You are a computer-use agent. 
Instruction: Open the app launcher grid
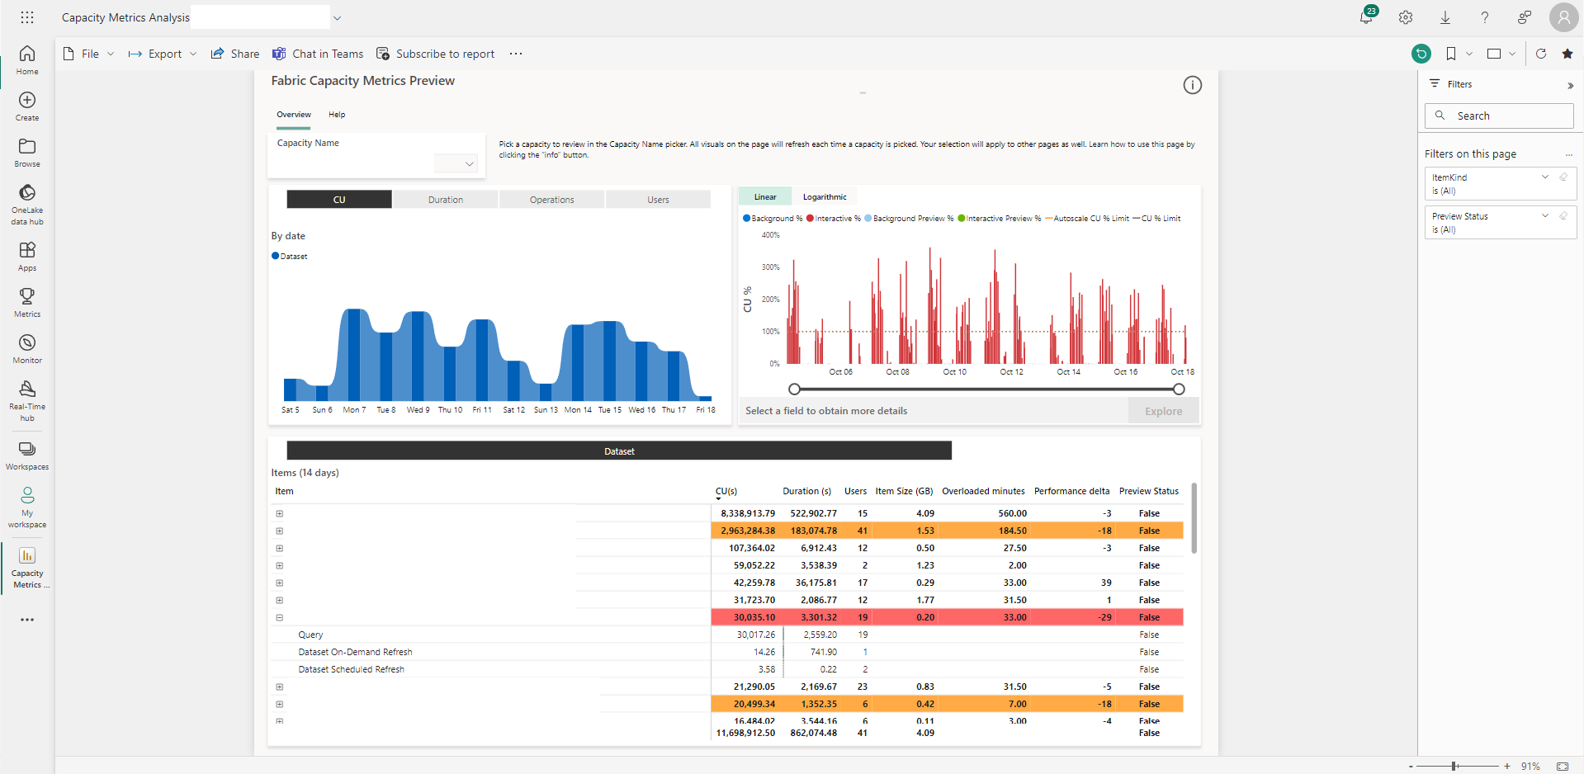coord(27,17)
